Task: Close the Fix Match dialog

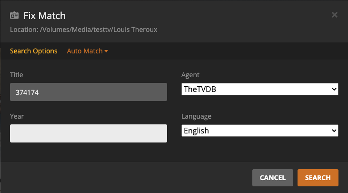Action: coord(334,15)
